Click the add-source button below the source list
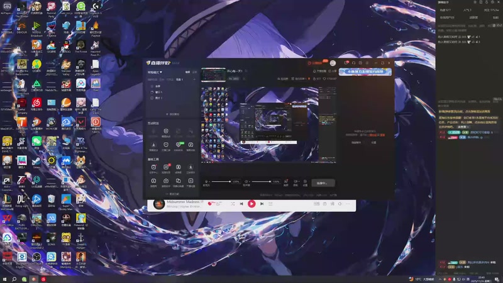 [x=172, y=114]
